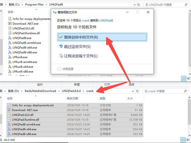Expand chevron after Program Files breadcrumb
This screenshot has width=191, height=143.
point(46,5)
